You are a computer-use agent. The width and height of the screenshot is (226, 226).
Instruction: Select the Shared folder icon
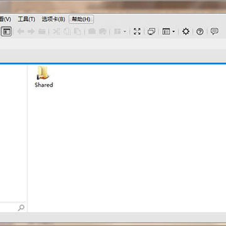[x=43, y=73]
